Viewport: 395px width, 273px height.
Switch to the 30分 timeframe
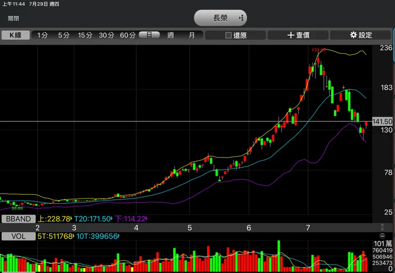106,35
